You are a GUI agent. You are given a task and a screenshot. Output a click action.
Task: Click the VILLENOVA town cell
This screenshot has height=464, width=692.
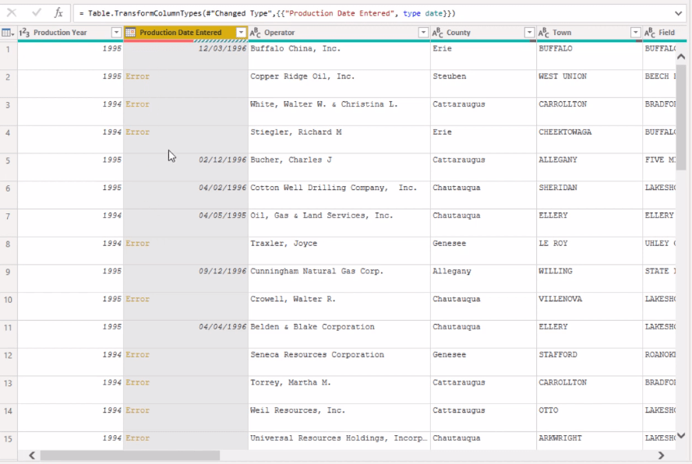589,306
